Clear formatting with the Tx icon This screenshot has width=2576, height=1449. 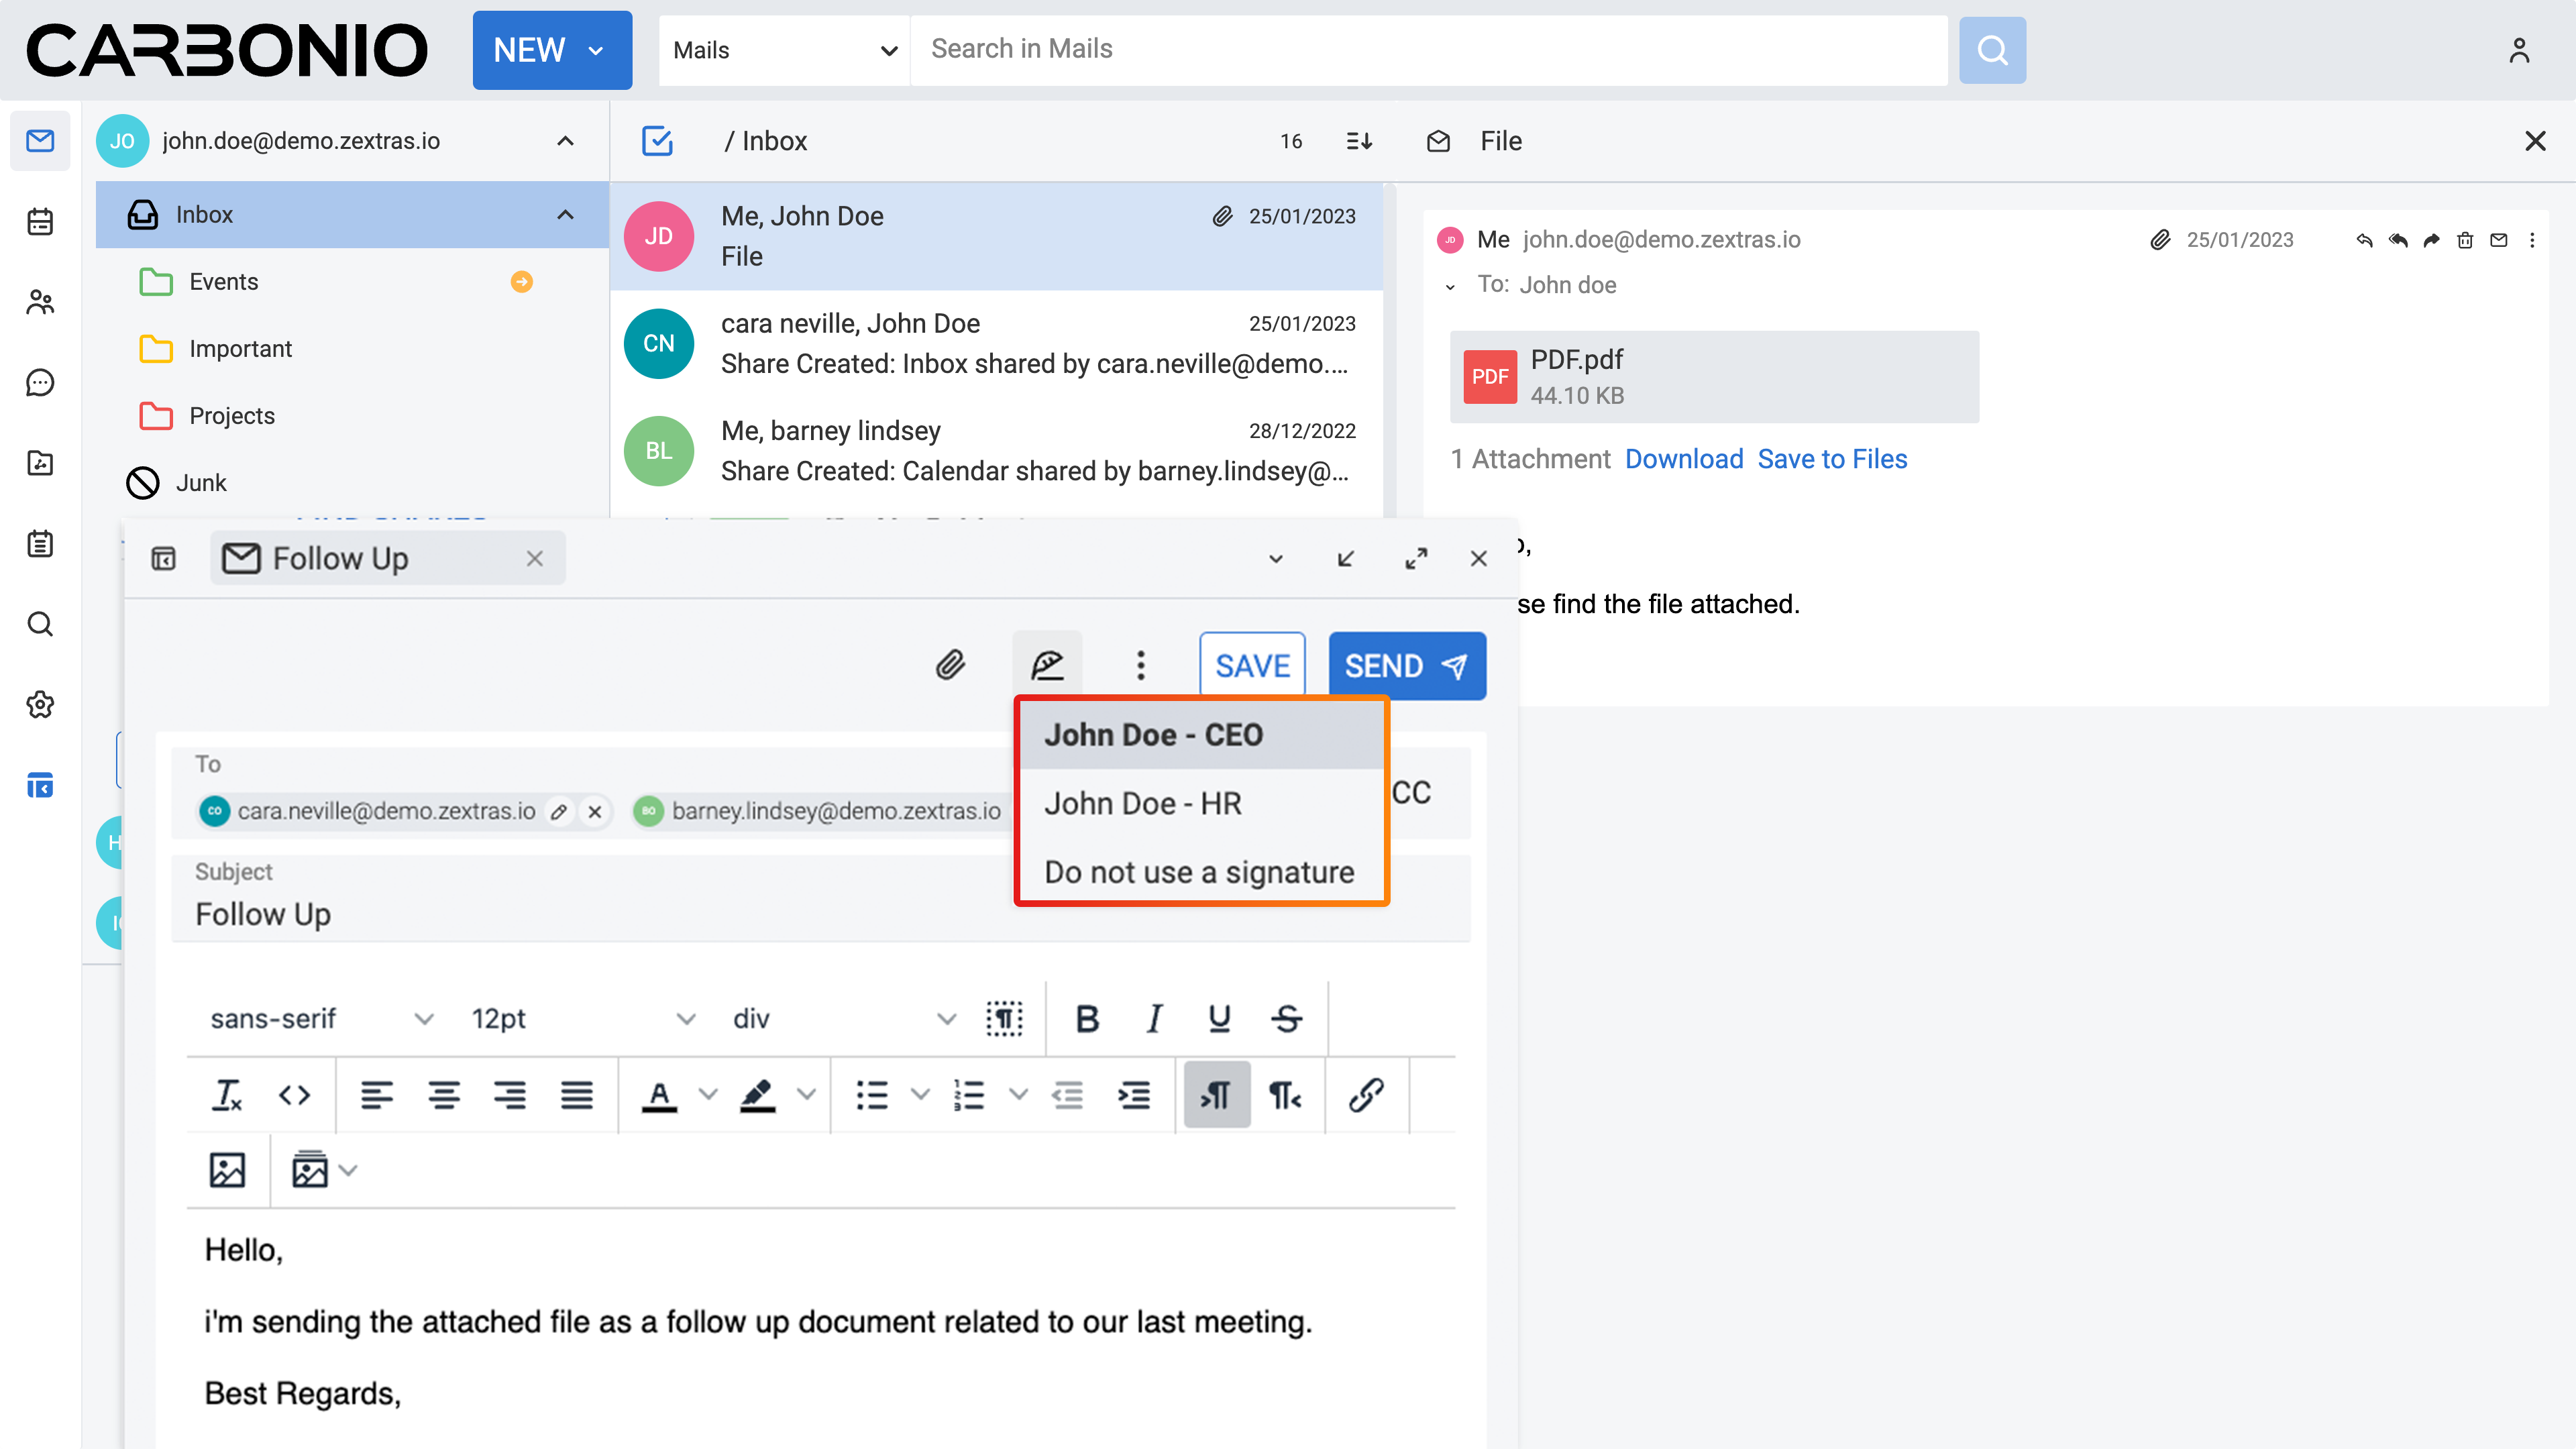coord(227,1095)
